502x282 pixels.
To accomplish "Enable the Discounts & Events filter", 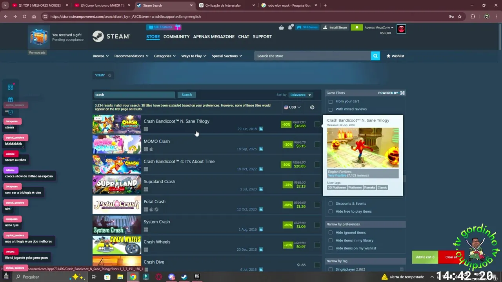I will point(330,204).
